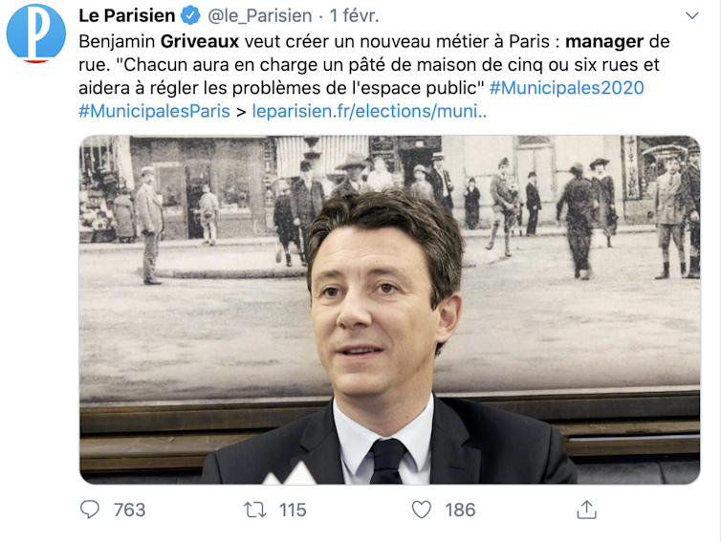This screenshot has height=542, width=721.
Task: Click the 115 retweets count
Action: coord(293,509)
